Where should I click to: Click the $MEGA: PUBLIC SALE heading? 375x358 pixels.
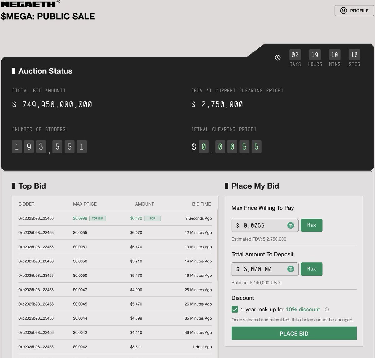tap(48, 16)
